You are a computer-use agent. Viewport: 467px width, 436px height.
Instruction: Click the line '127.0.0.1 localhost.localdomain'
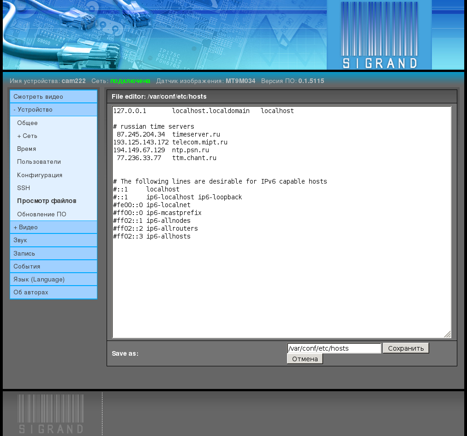204,111
